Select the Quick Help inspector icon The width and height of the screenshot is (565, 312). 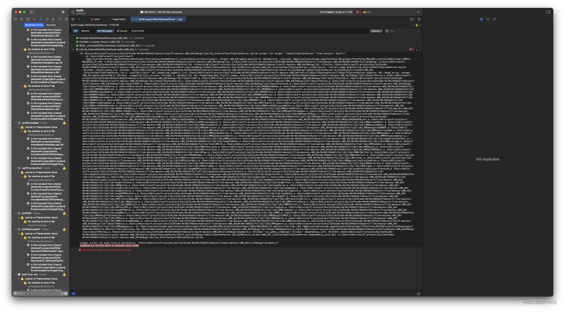(x=494, y=19)
